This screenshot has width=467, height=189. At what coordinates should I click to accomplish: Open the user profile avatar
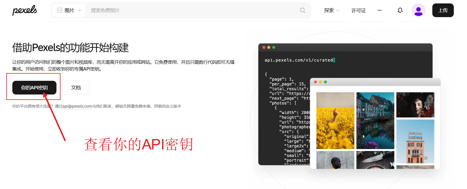pos(419,10)
